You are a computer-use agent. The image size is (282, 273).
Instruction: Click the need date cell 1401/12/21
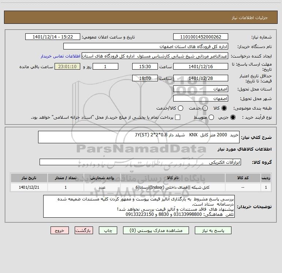29,187
